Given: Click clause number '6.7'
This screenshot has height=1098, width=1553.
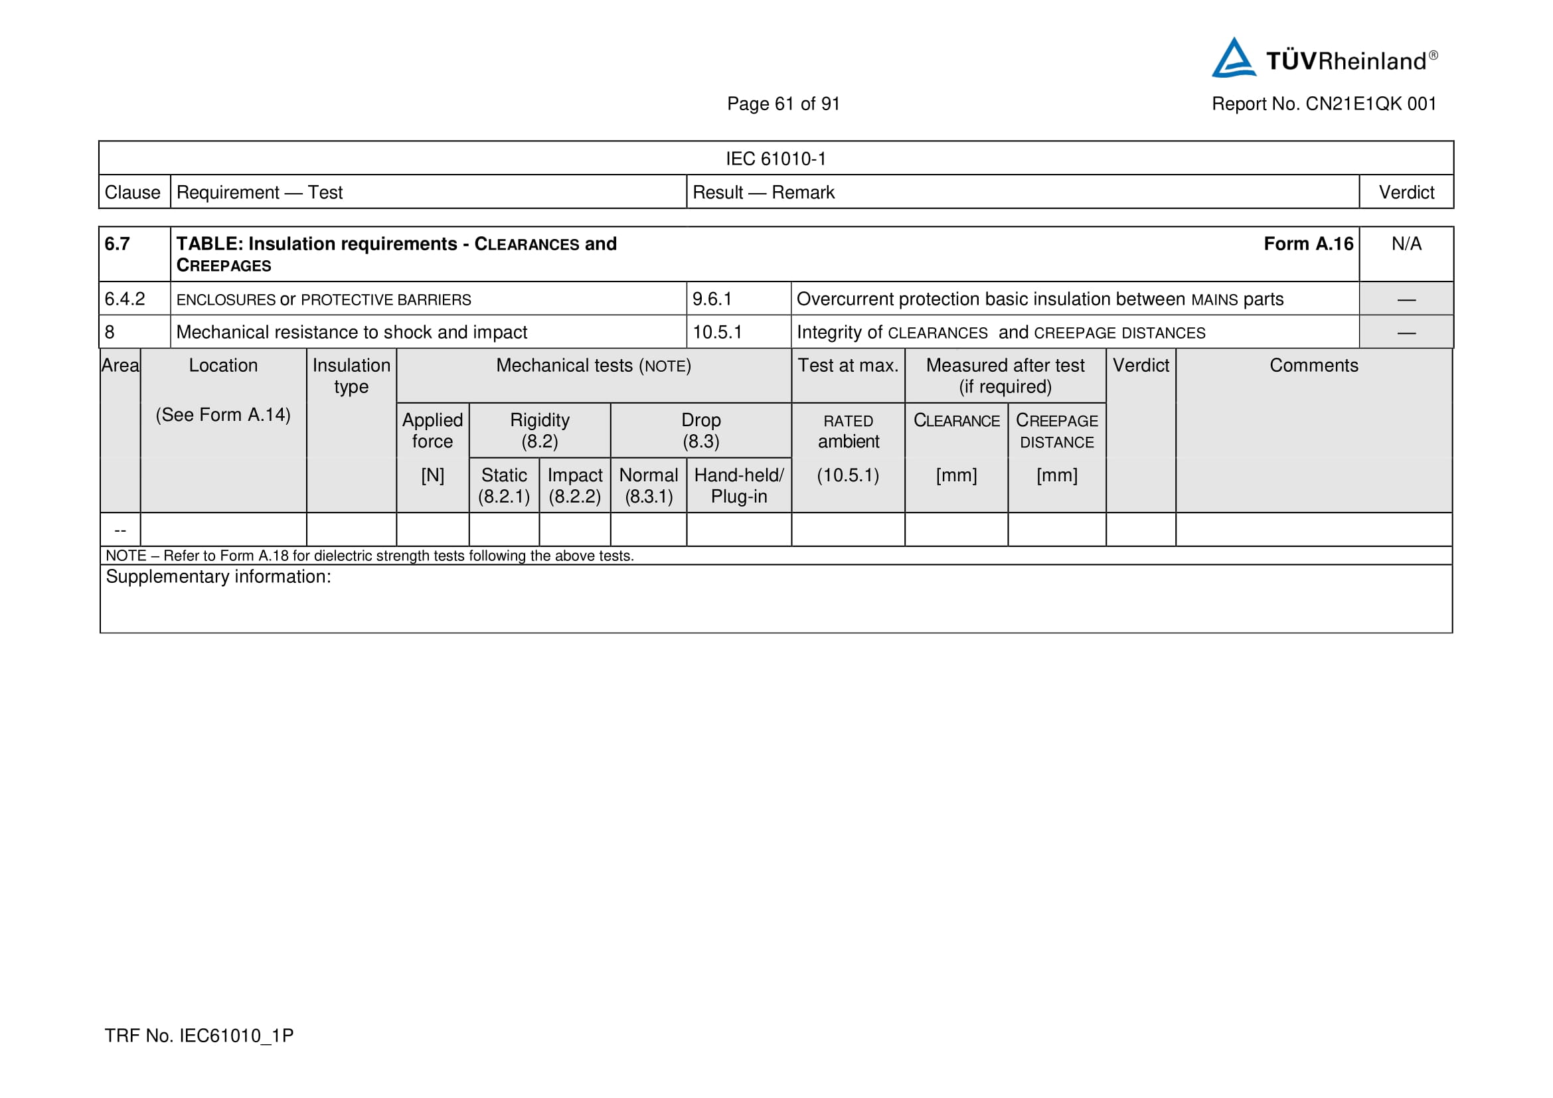Looking at the screenshot, I should point(117,244).
